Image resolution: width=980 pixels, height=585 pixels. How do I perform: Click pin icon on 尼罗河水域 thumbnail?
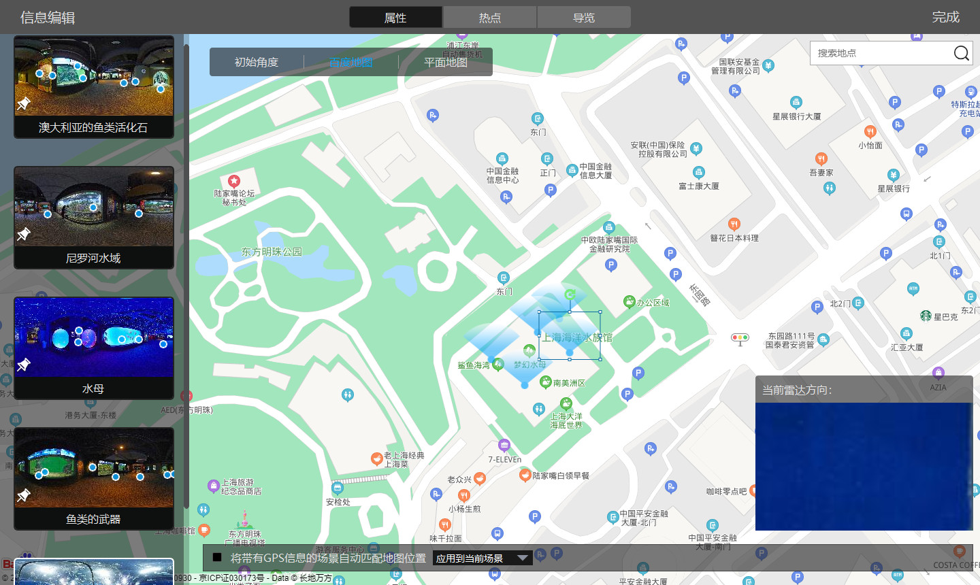tap(24, 234)
